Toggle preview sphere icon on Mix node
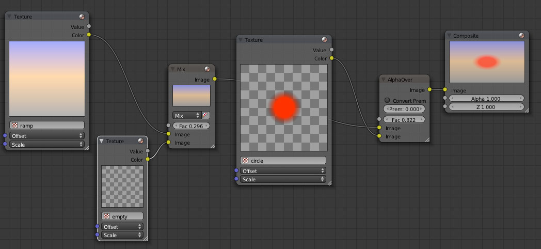The image size is (541, 249). tap(208, 69)
